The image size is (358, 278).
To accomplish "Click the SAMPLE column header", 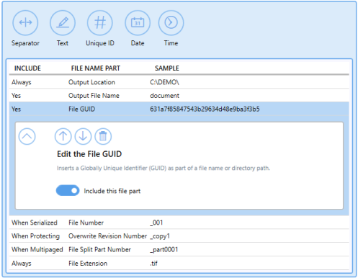I will pyautogui.click(x=167, y=68).
